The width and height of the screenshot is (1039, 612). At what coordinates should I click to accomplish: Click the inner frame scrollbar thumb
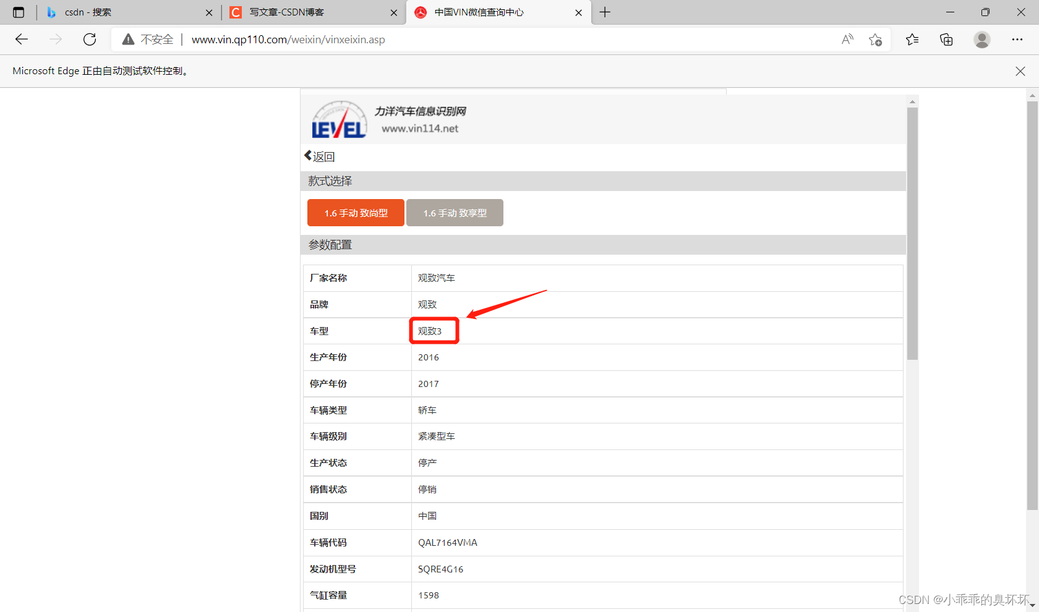(x=912, y=234)
